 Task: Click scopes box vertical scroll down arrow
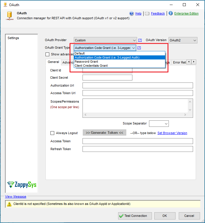(190, 110)
